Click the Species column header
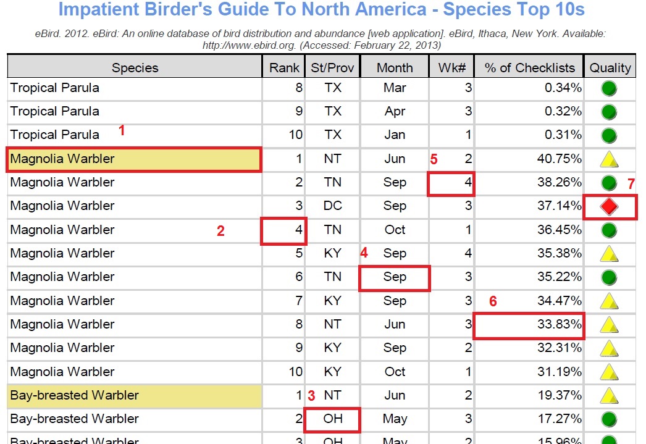This screenshot has height=444, width=646. 135,67
